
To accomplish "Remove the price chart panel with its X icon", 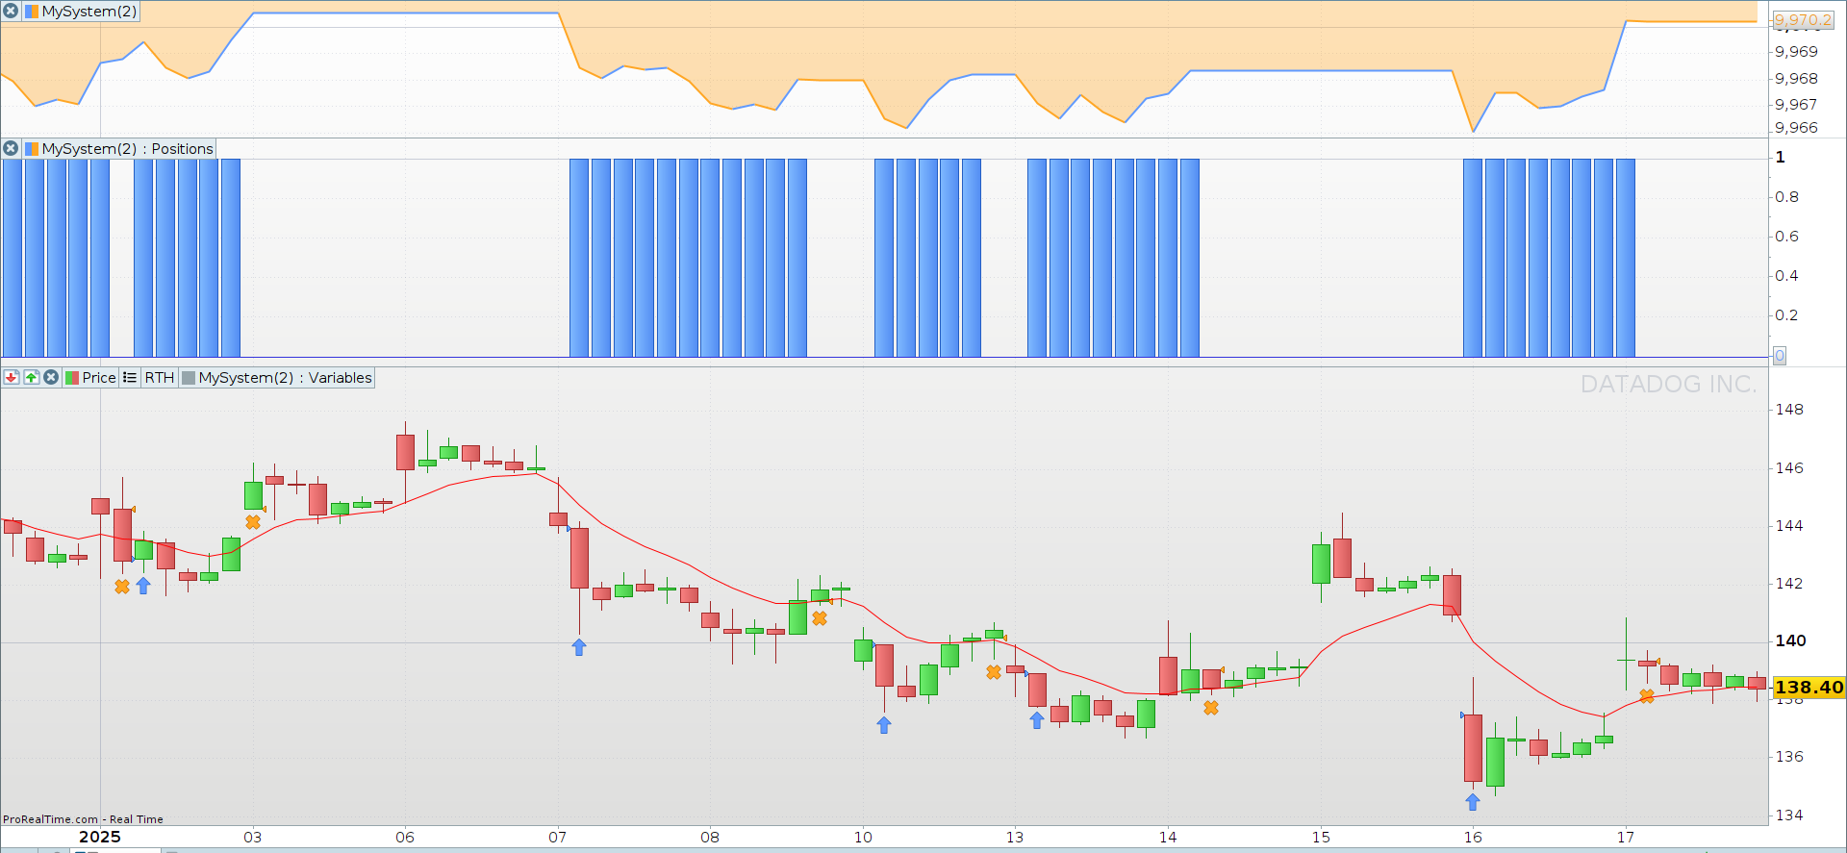I will [51, 377].
